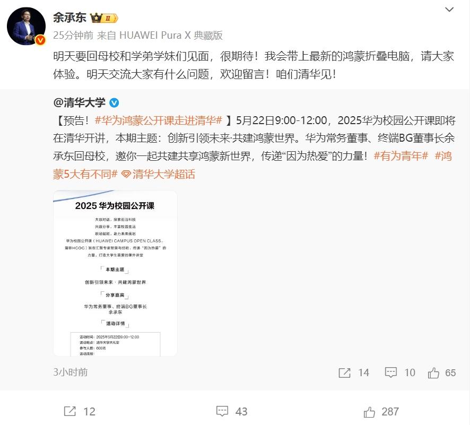Click the diamond super-topic icon
This screenshot has width=470, height=425.
(126, 175)
